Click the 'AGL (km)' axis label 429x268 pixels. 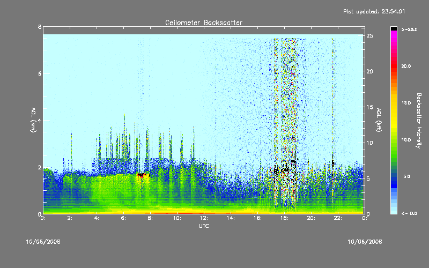point(33,120)
